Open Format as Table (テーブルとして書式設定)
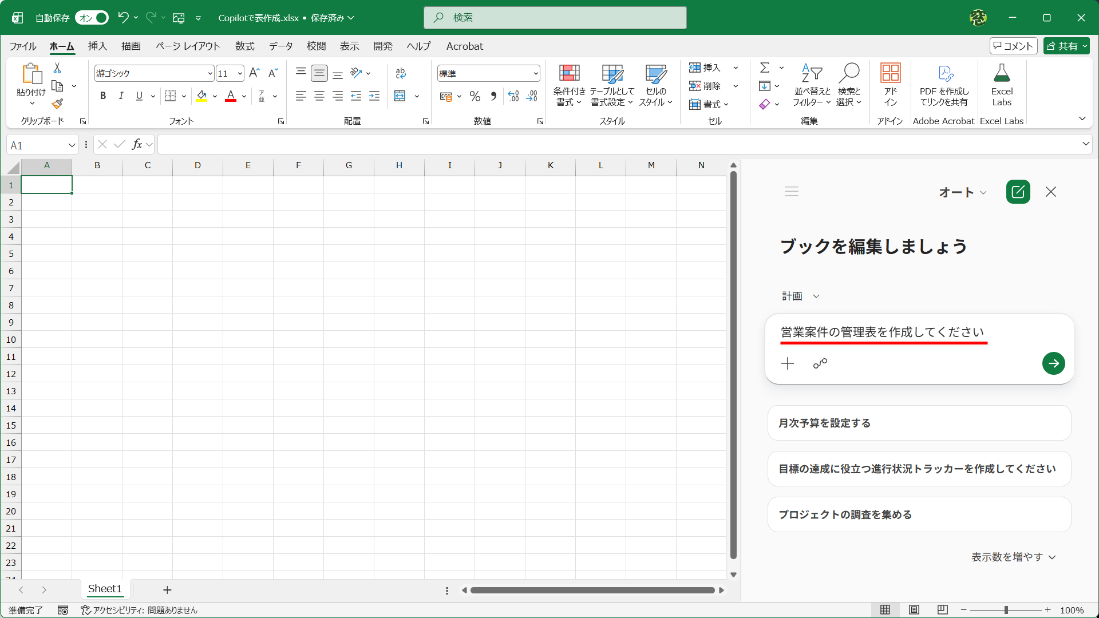Screen dimensions: 1099x618 (x=612, y=85)
